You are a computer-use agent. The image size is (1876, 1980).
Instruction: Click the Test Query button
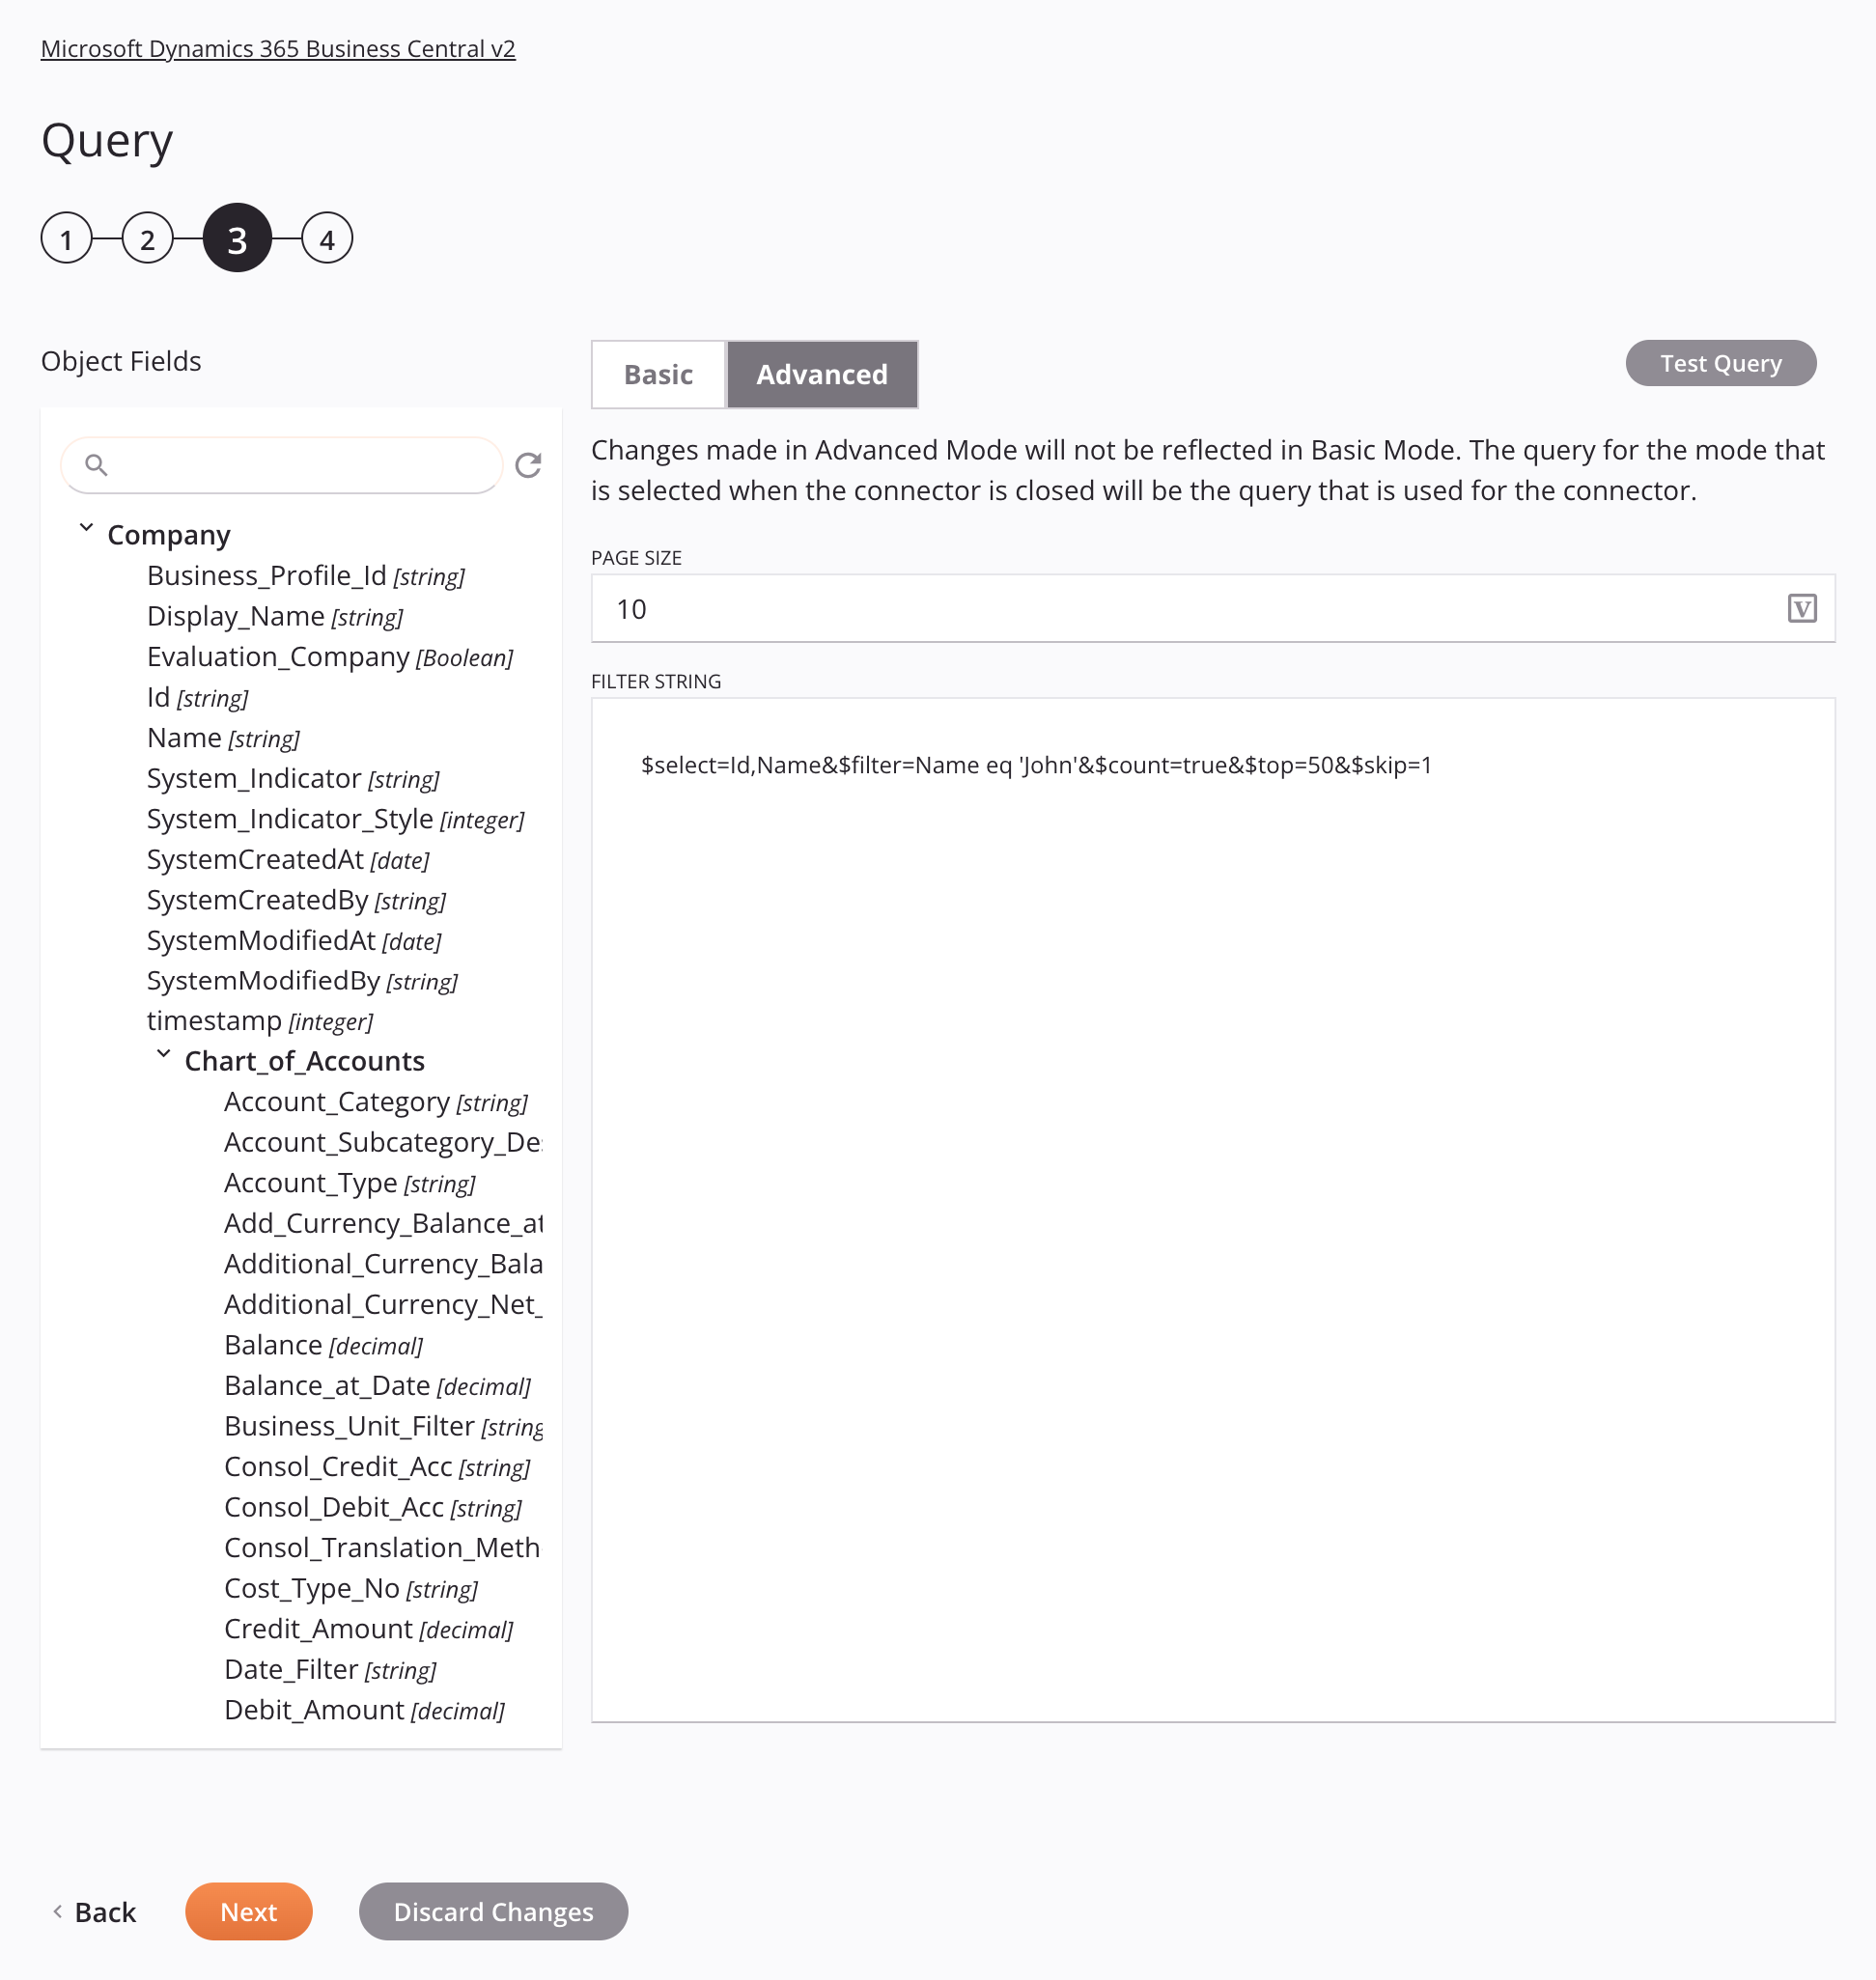coord(1721,363)
